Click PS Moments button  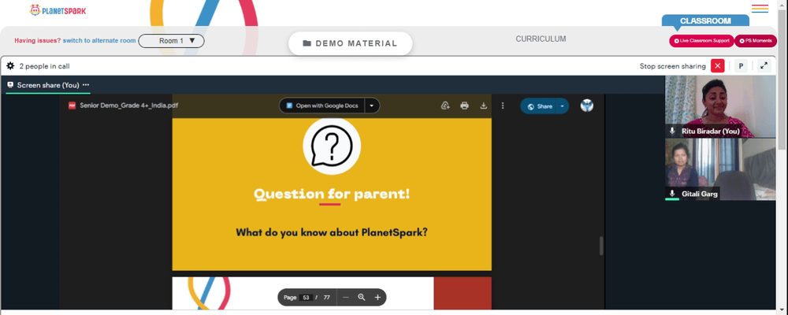(x=756, y=41)
